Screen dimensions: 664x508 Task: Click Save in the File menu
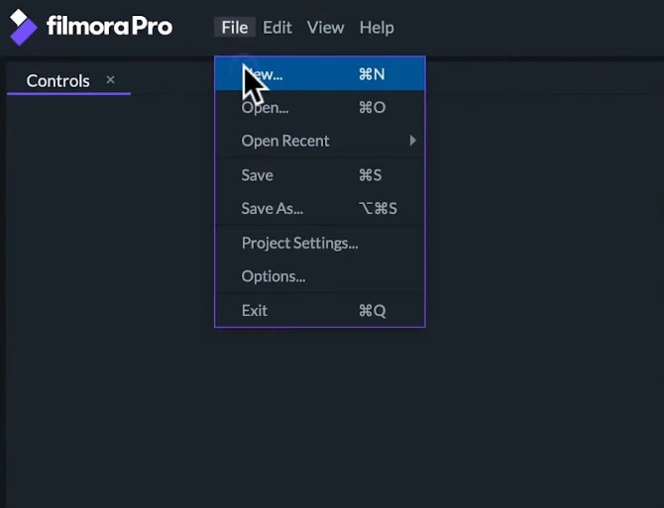coord(258,175)
